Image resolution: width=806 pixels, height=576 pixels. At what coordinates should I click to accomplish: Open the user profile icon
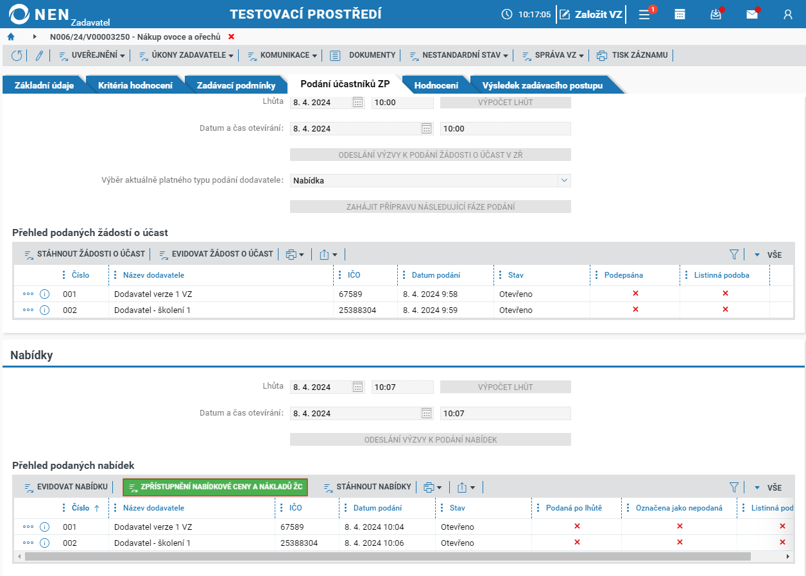tap(788, 14)
